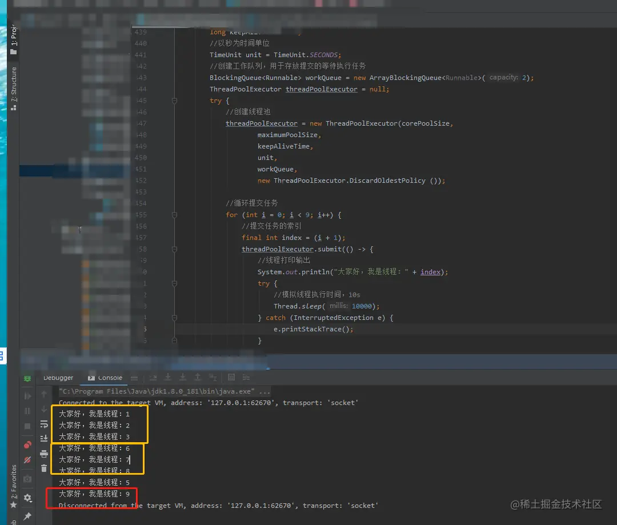Toggle Scroll to End icon in console
Screen dimensions: 617x525
pyautogui.click(x=43, y=438)
